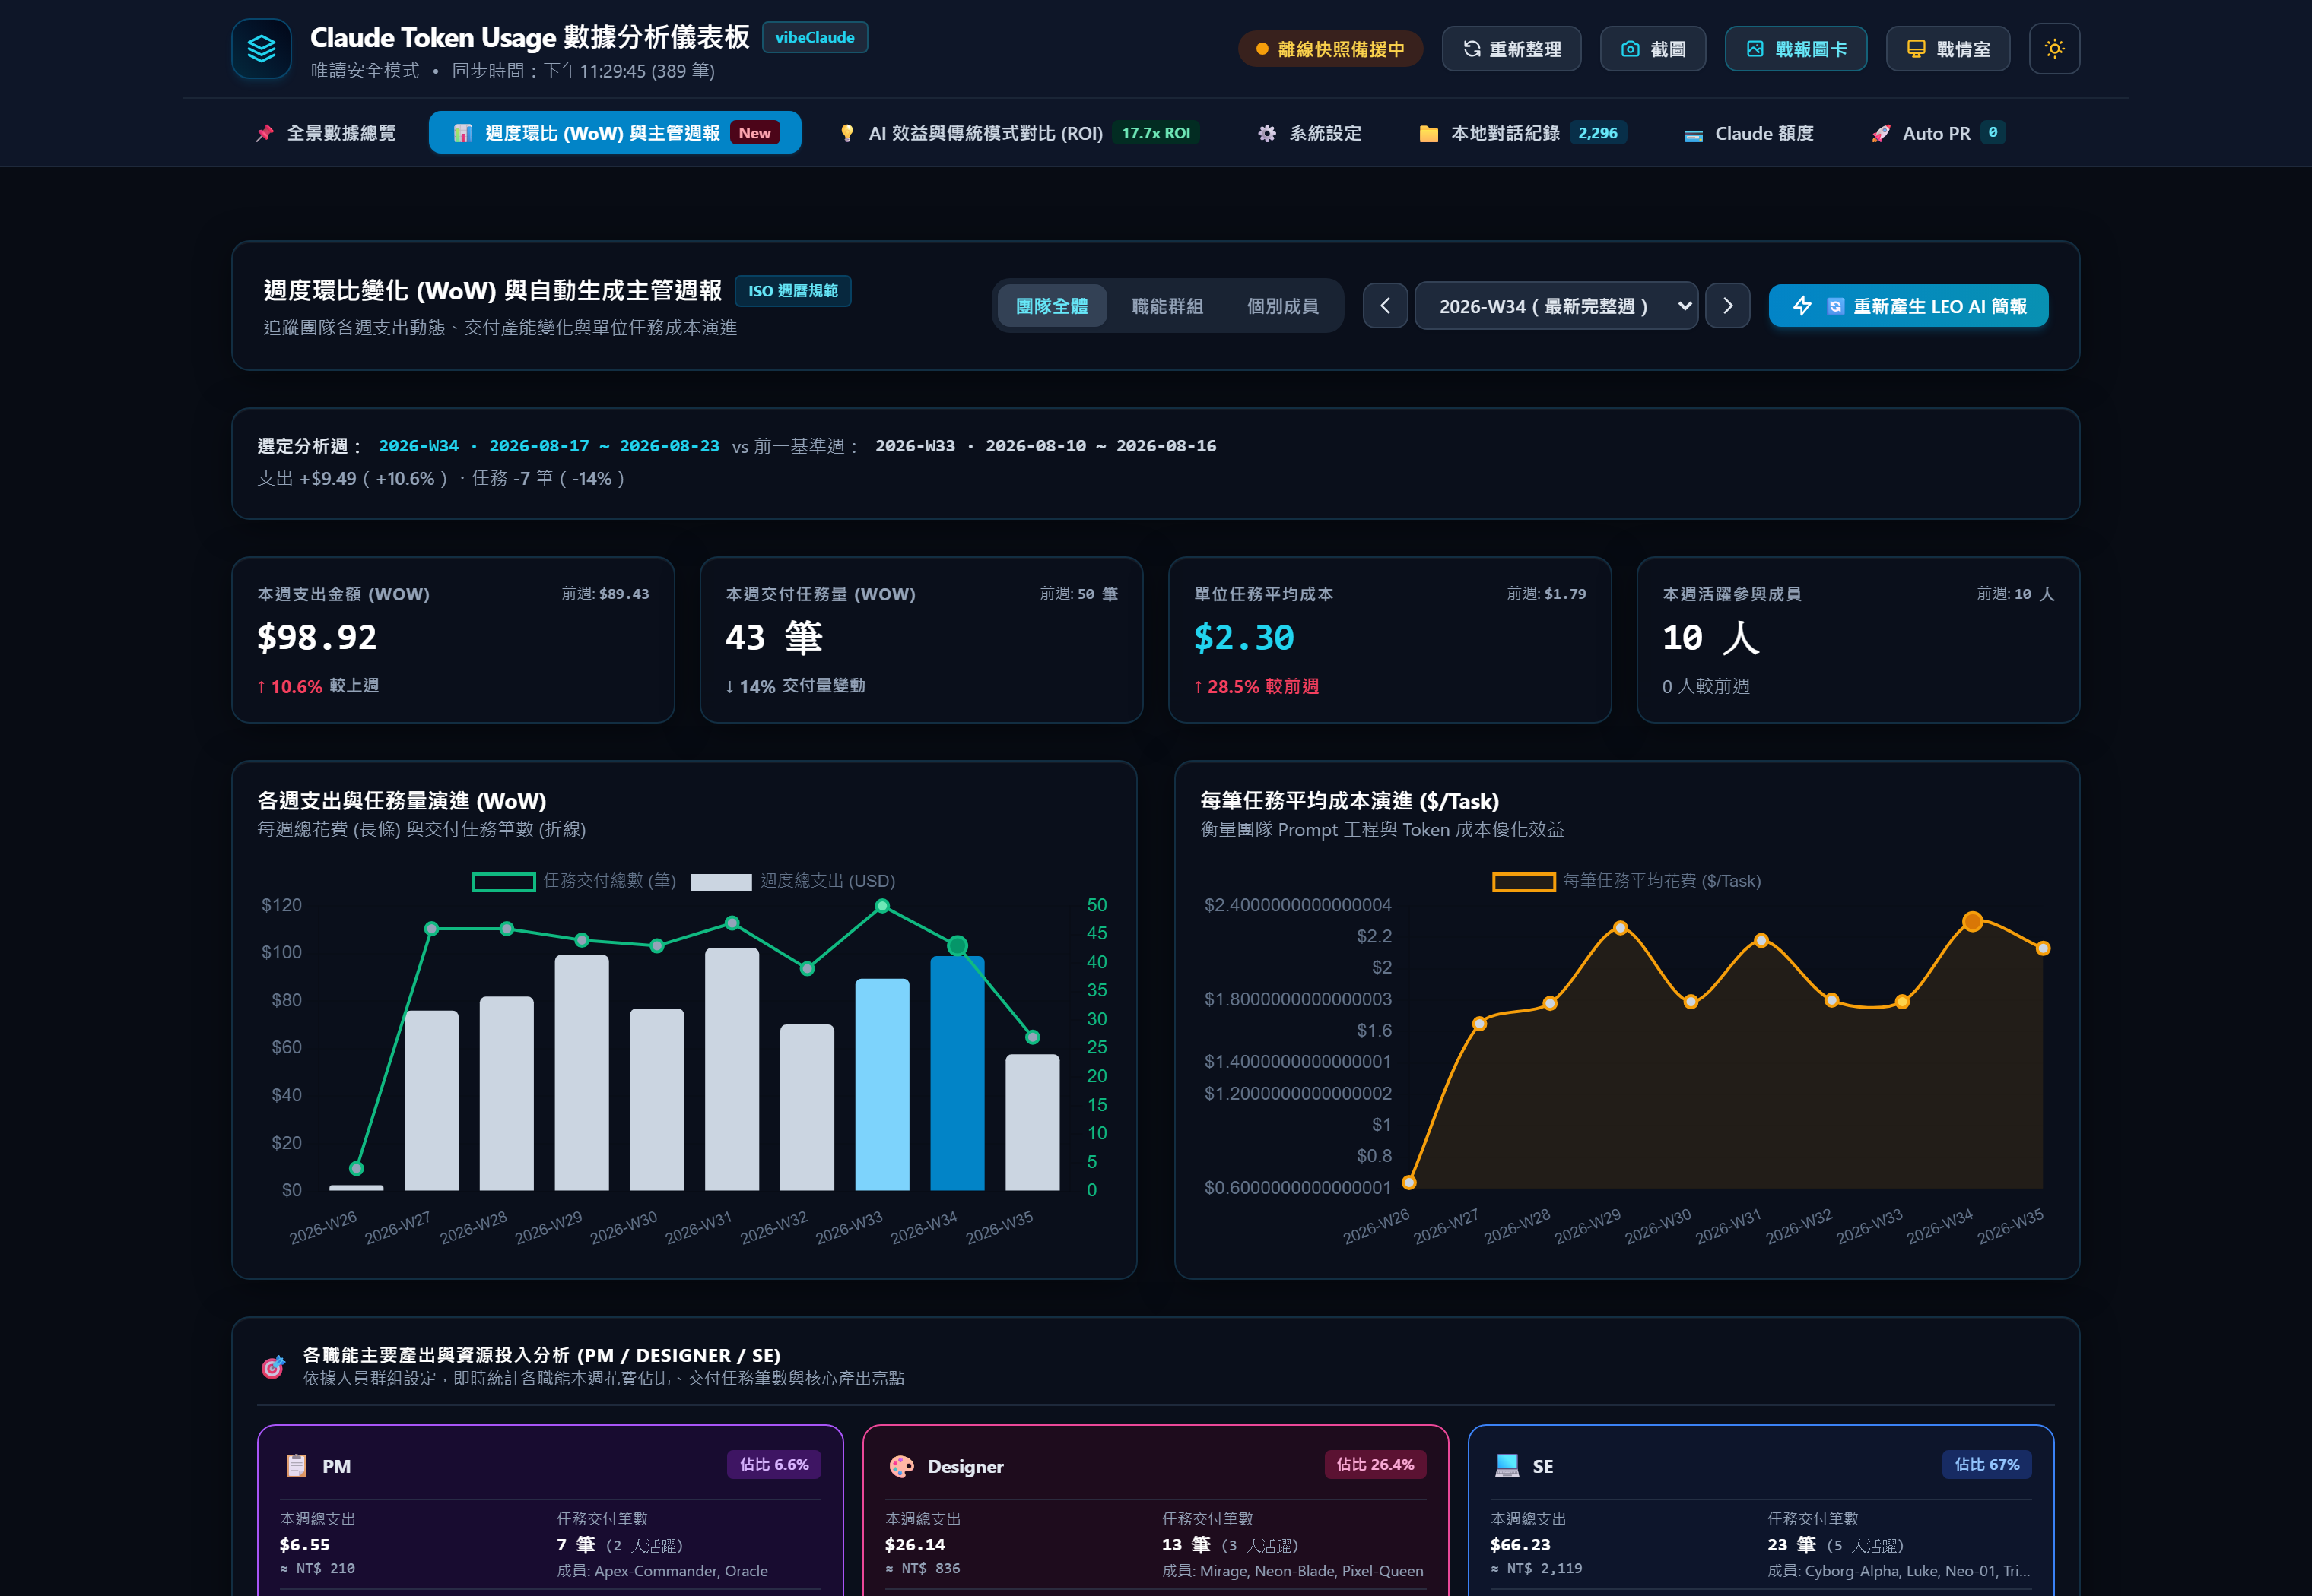Screen dimensions: 2312x1596
Task: Click the 重新整理 refresh button
Action: [x=1510, y=49]
